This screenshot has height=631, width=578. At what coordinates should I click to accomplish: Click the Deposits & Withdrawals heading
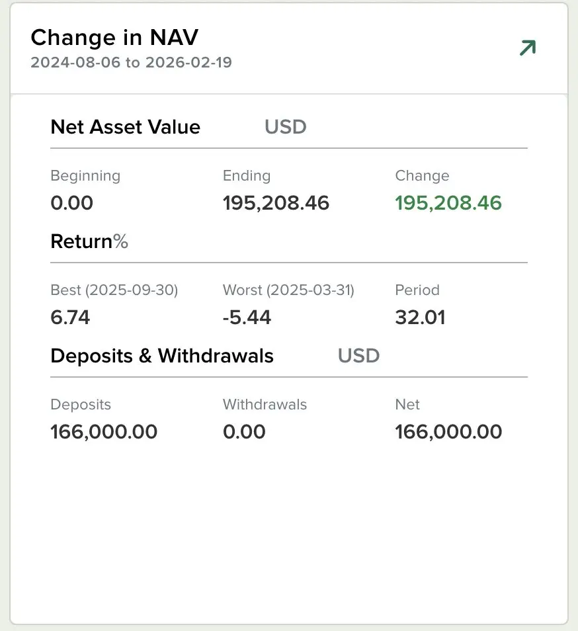click(162, 356)
